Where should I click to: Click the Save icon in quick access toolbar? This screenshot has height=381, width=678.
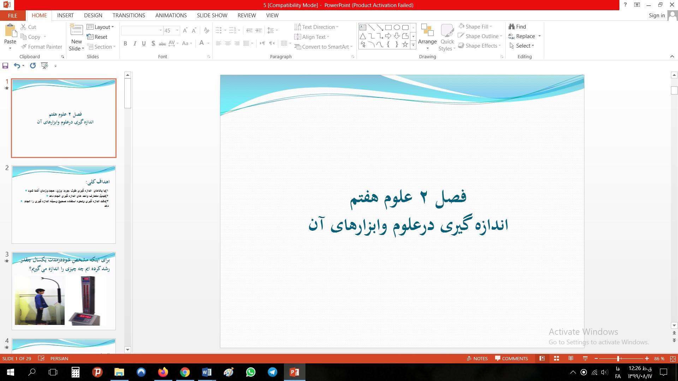tap(5, 66)
